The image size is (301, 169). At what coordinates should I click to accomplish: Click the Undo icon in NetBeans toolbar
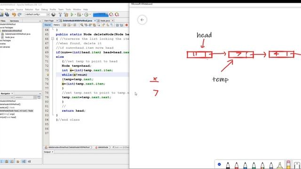click(x=14, y=15)
